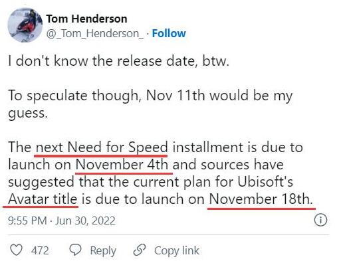Click the underlined 'November 18th' text
Screen dimensions: 337x265
pyautogui.click(x=261, y=199)
